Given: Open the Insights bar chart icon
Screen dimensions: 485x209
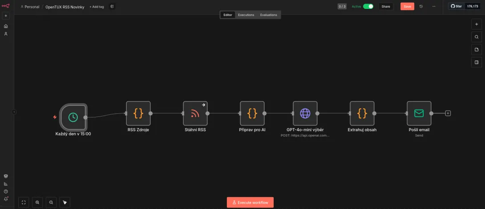Looking at the screenshot, I should click(x=6, y=184).
